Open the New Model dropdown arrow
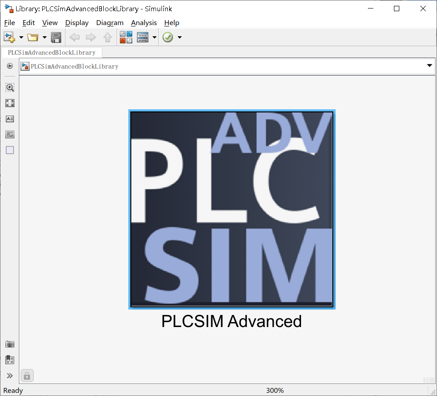This screenshot has height=396, width=437. [x=21, y=37]
